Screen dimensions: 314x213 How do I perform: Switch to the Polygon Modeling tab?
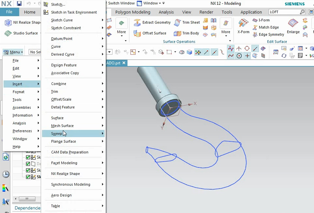coord(133,12)
